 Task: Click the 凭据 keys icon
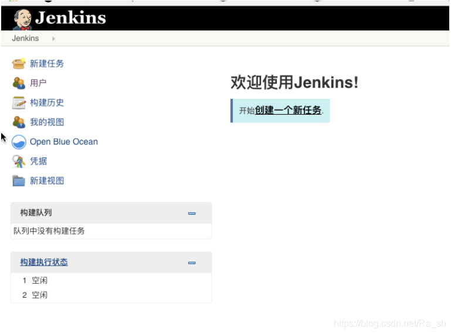click(x=19, y=161)
